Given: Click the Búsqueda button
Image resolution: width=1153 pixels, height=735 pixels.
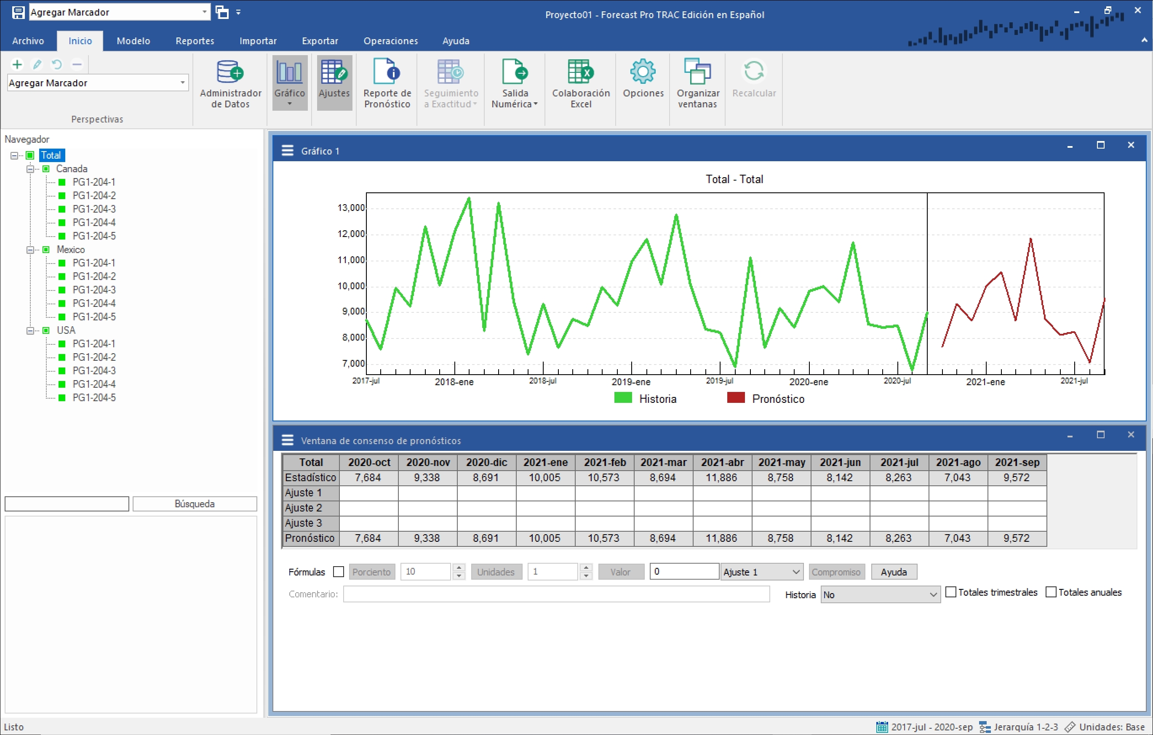Looking at the screenshot, I should point(195,503).
